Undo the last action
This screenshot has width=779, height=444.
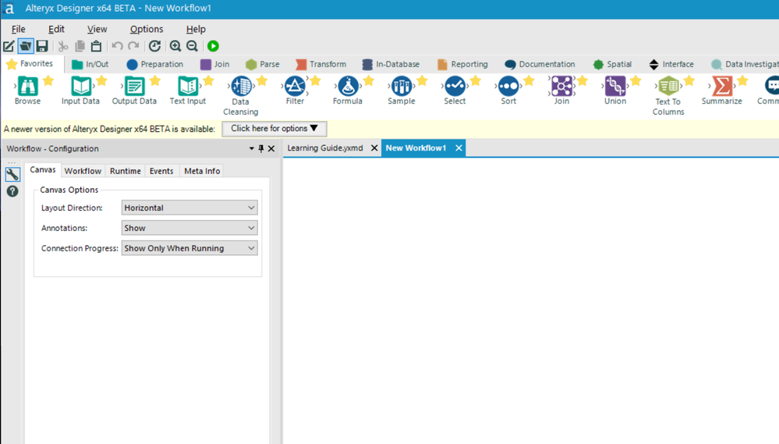[117, 46]
